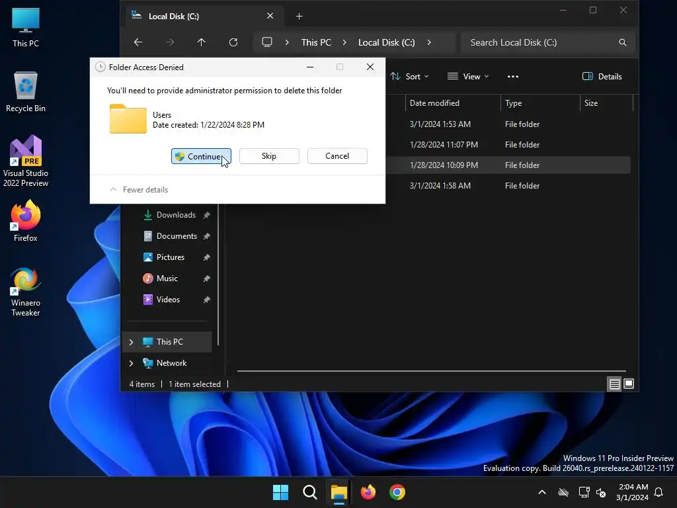Show hidden system tray icons
Viewport: 677px width, 508px height.
pyautogui.click(x=542, y=492)
